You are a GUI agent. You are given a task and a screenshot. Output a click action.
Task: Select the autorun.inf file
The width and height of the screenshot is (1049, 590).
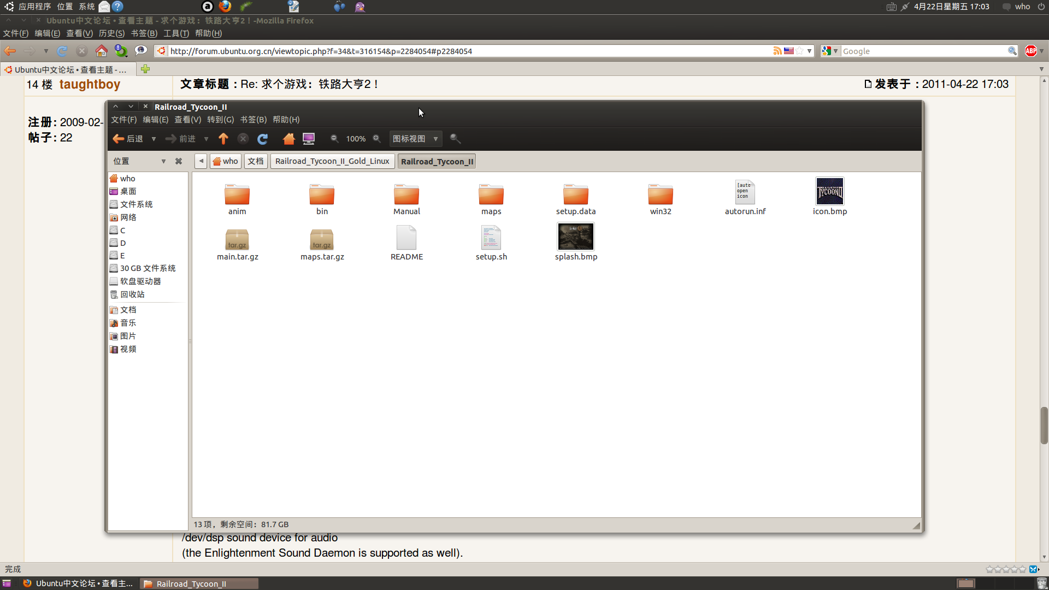coord(745,197)
